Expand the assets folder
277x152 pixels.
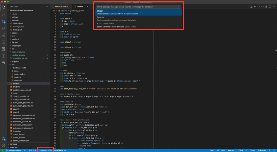click(29, 33)
